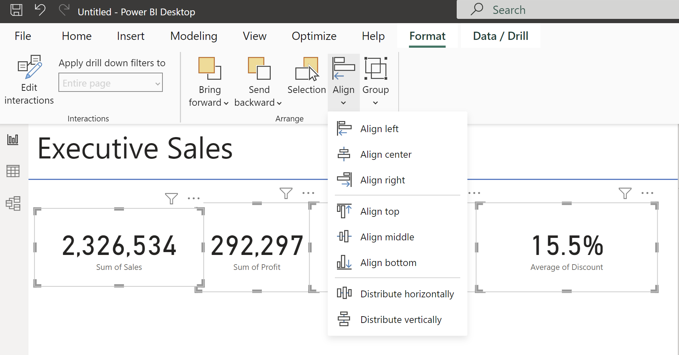Open more options for Average of Discount card
679x355 pixels.
[647, 193]
